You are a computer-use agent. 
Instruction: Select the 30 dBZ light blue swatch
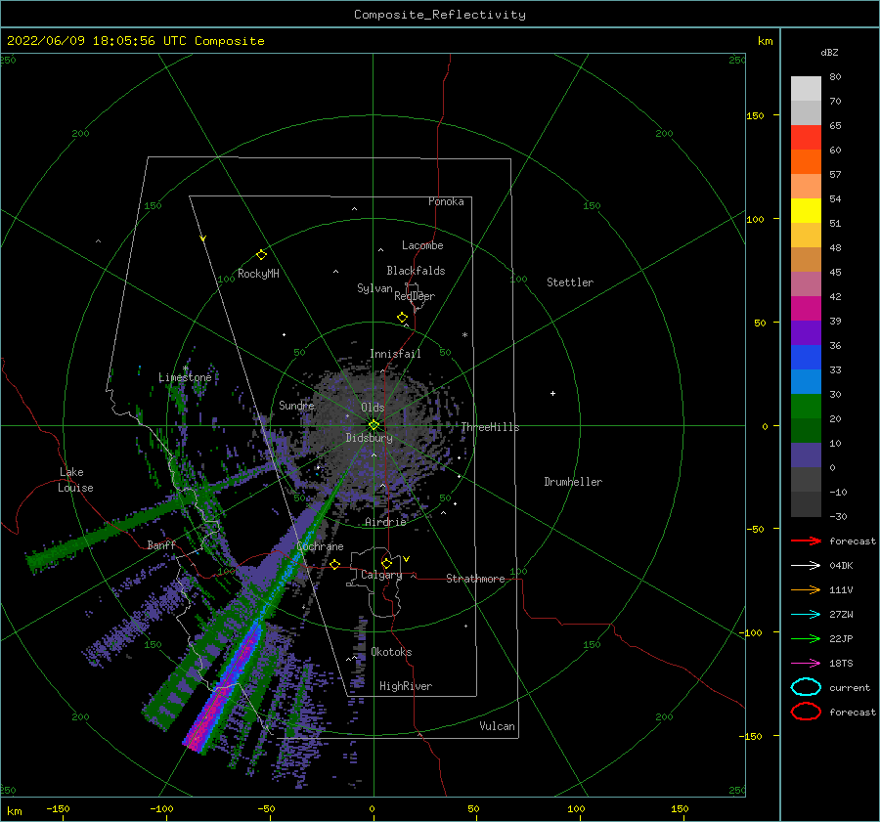click(x=806, y=381)
